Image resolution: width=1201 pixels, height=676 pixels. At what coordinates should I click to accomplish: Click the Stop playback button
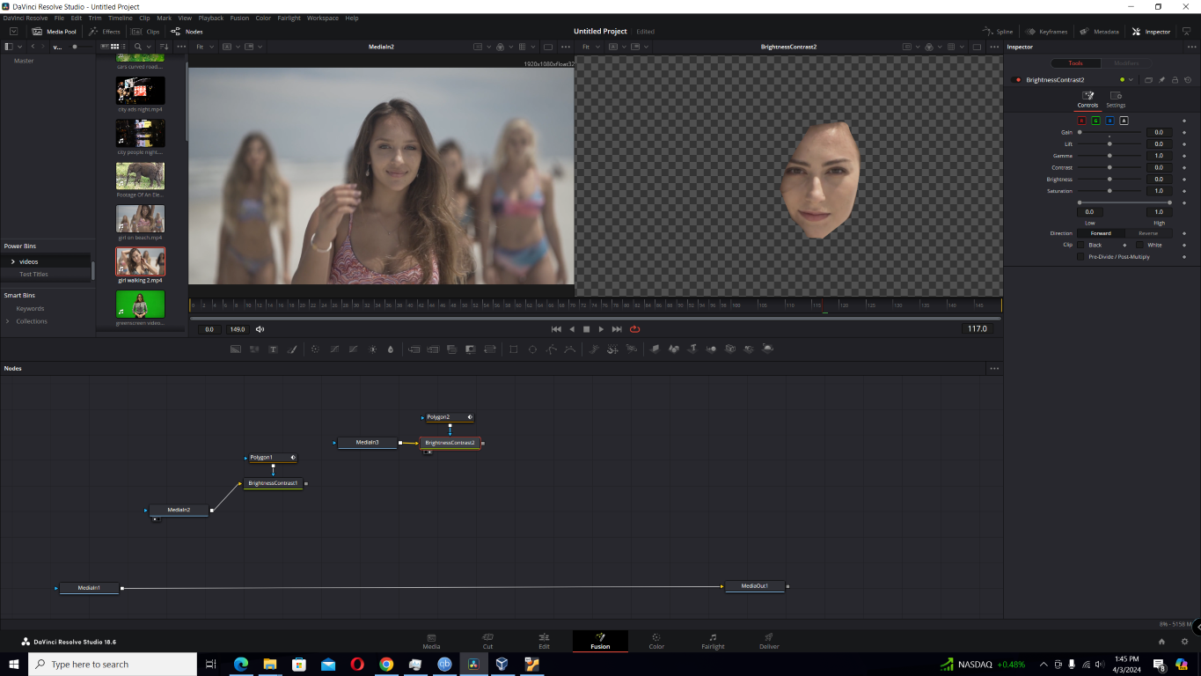587,329
